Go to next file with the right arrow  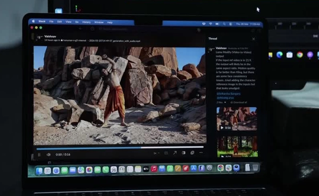198,95
